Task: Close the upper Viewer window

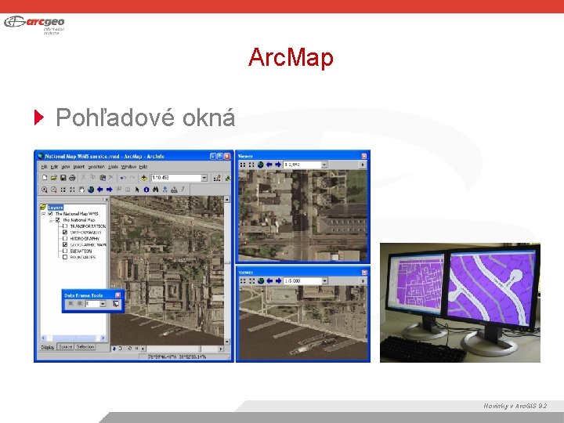Action: click(x=364, y=156)
